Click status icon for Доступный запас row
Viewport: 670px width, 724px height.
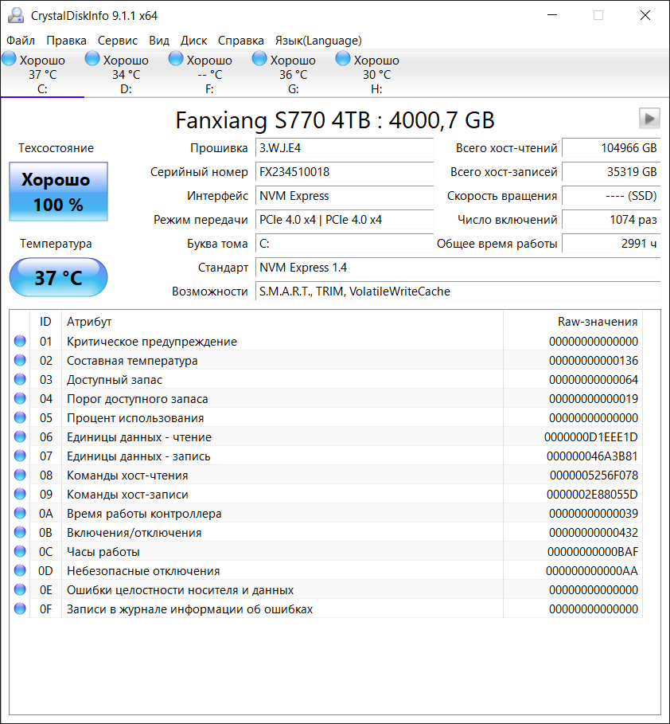pos(20,380)
